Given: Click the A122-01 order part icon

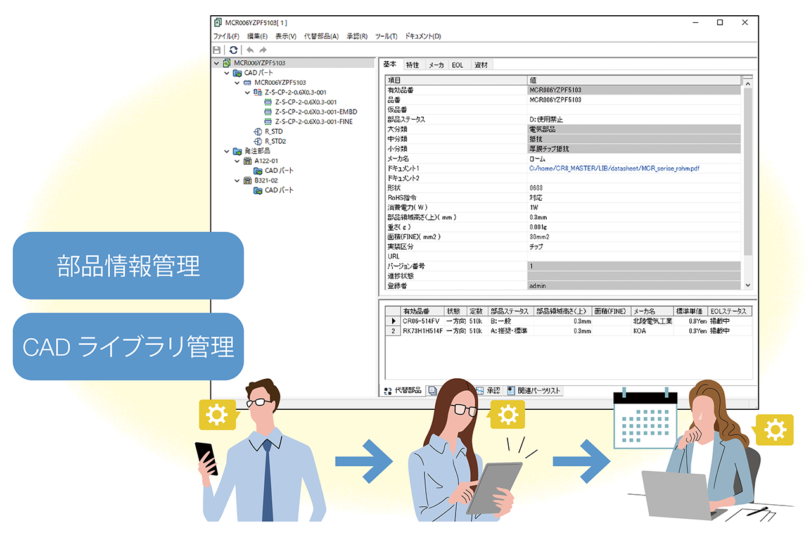Looking at the screenshot, I should [248, 161].
